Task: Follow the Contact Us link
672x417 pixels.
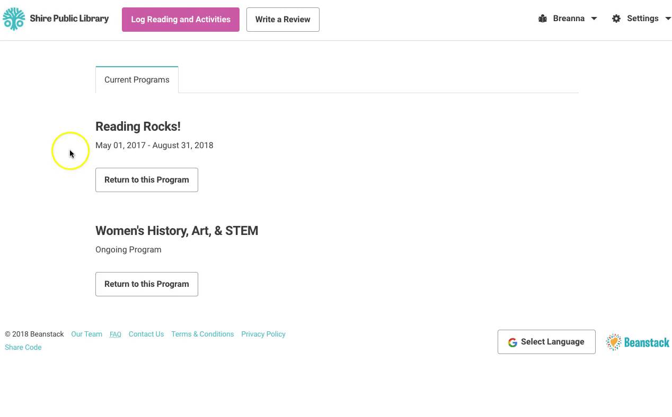Action: pos(146,334)
